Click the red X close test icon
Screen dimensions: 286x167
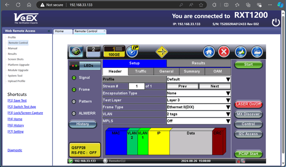click(x=224, y=52)
